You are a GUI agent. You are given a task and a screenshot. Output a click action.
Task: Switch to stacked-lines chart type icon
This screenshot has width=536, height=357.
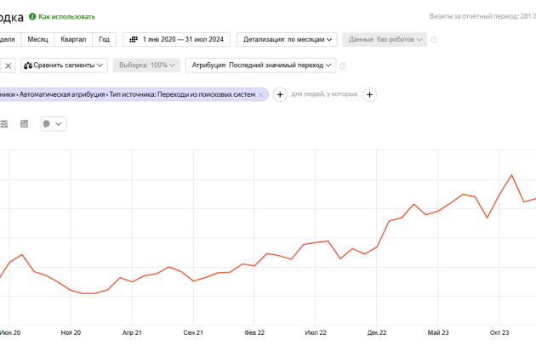click(4, 124)
